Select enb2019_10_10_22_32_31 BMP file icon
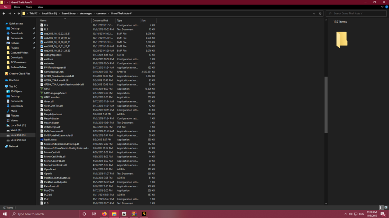389x218 pixels. (42, 34)
